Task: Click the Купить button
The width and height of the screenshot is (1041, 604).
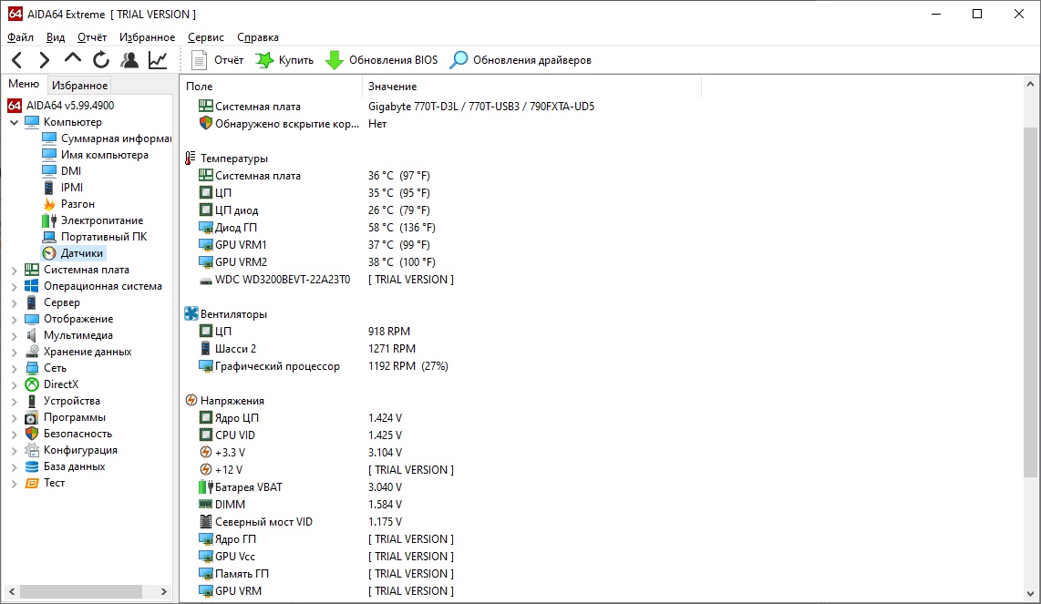Action: click(284, 60)
